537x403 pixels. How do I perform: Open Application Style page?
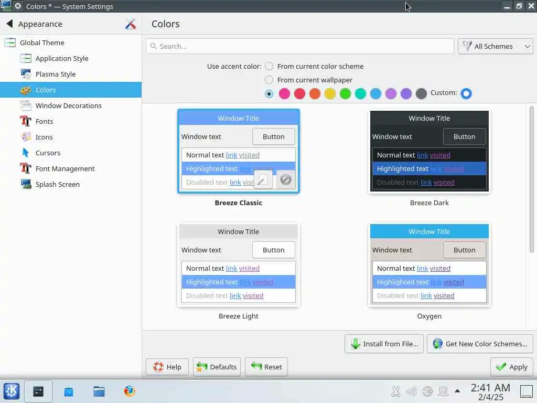tap(71, 58)
